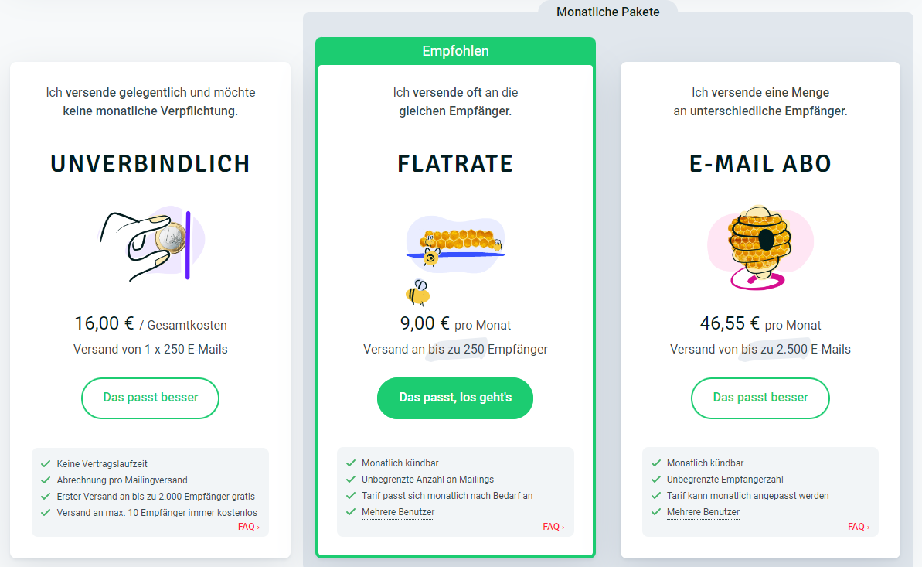The height and width of the screenshot is (567, 922).
Task: Click Mehrere Benutzer in E-Mail Abo features
Action: [x=703, y=512]
